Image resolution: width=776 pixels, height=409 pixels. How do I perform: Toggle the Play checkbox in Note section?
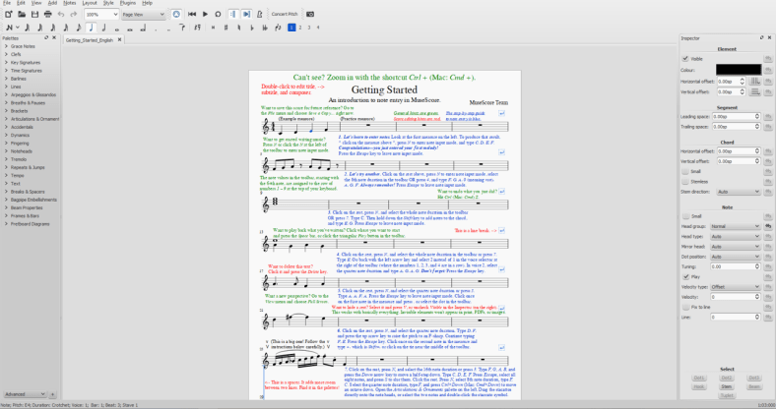[x=686, y=277]
